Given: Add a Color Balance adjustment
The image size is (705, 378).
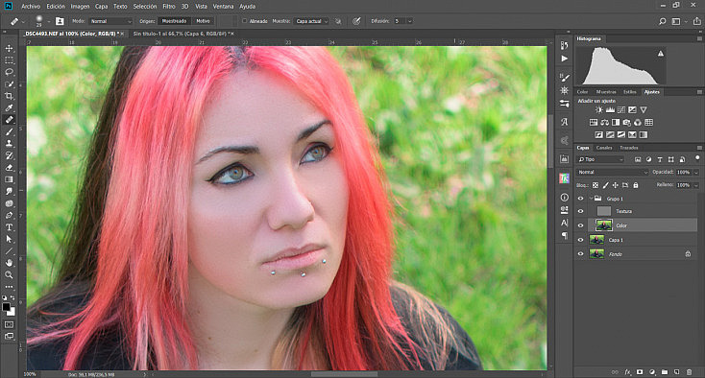Looking at the screenshot, I should pos(605,122).
